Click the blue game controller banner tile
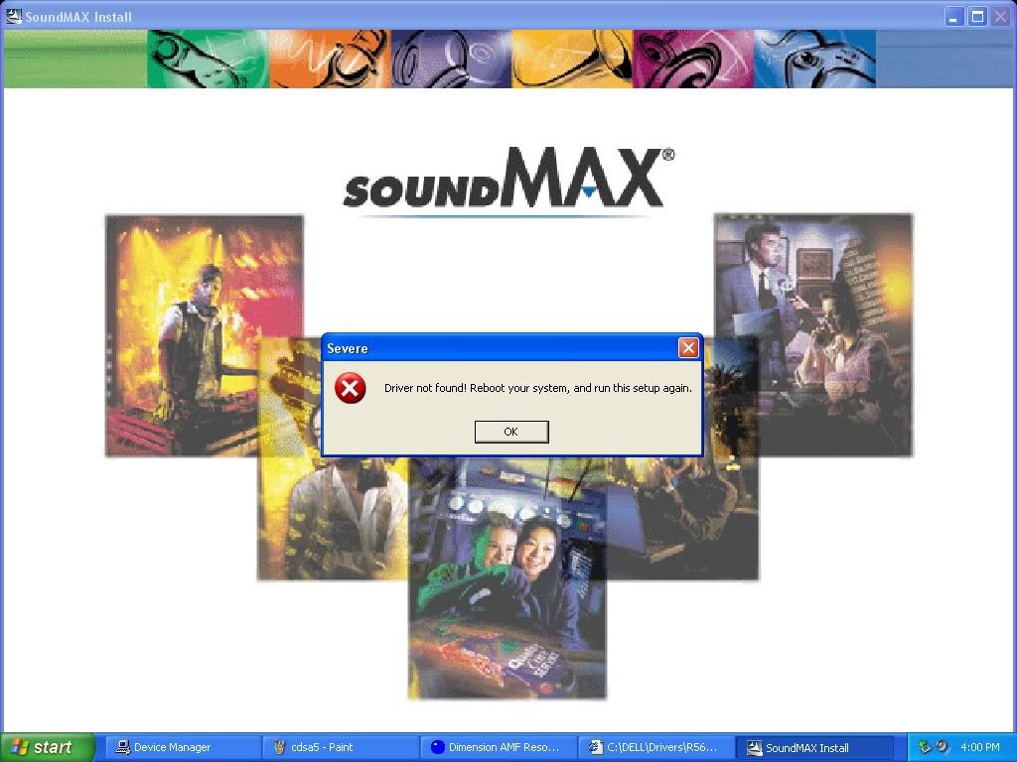This screenshot has height=762, width=1017. [814, 59]
